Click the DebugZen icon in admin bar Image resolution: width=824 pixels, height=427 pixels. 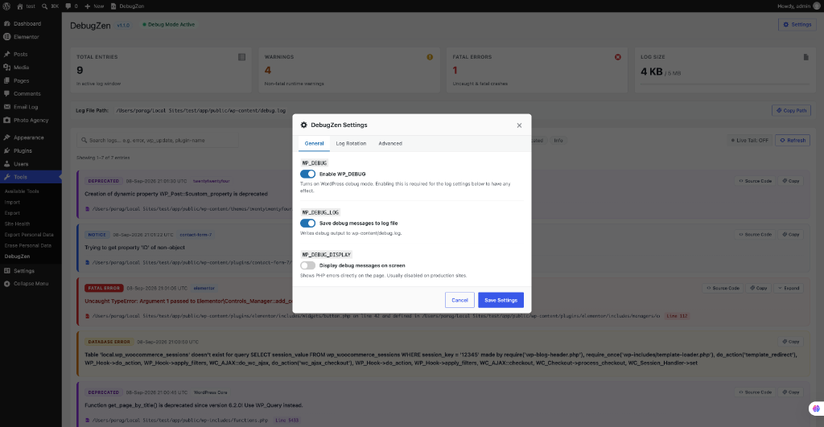click(x=113, y=6)
